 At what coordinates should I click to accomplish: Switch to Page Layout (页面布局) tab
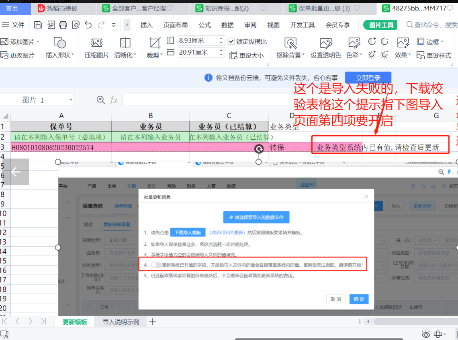pyautogui.click(x=176, y=25)
